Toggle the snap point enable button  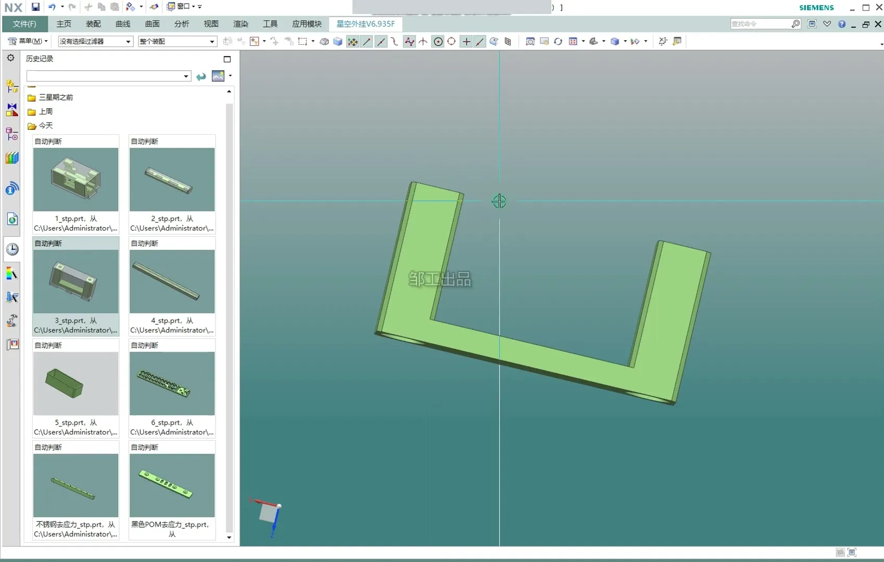click(x=352, y=42)
